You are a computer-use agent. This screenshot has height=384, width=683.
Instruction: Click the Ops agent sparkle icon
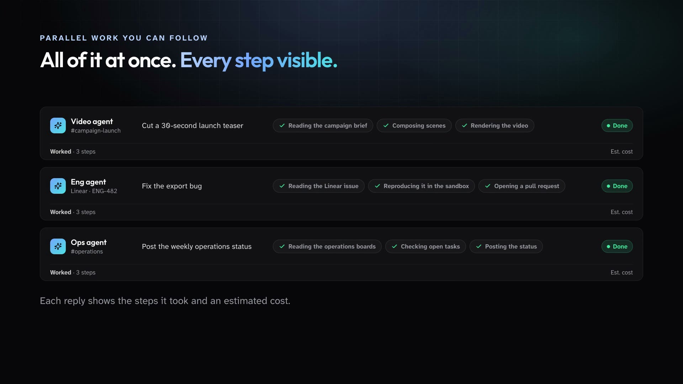pyautogui.click(x=58, y=246)
